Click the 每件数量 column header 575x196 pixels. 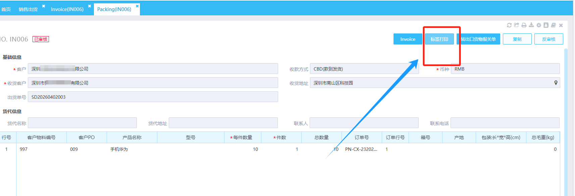243,137
